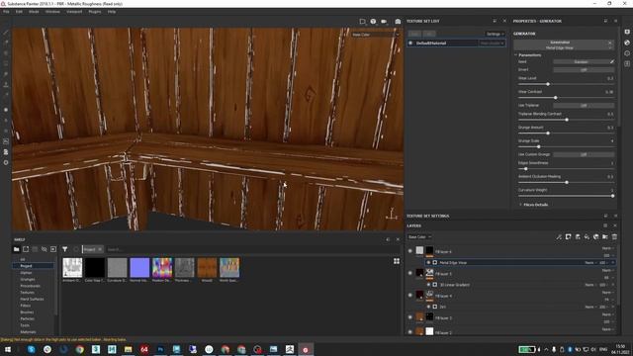Select the 3D Linear Gradient effect row
Screen dimensions: 633x356
coord(520,285)
